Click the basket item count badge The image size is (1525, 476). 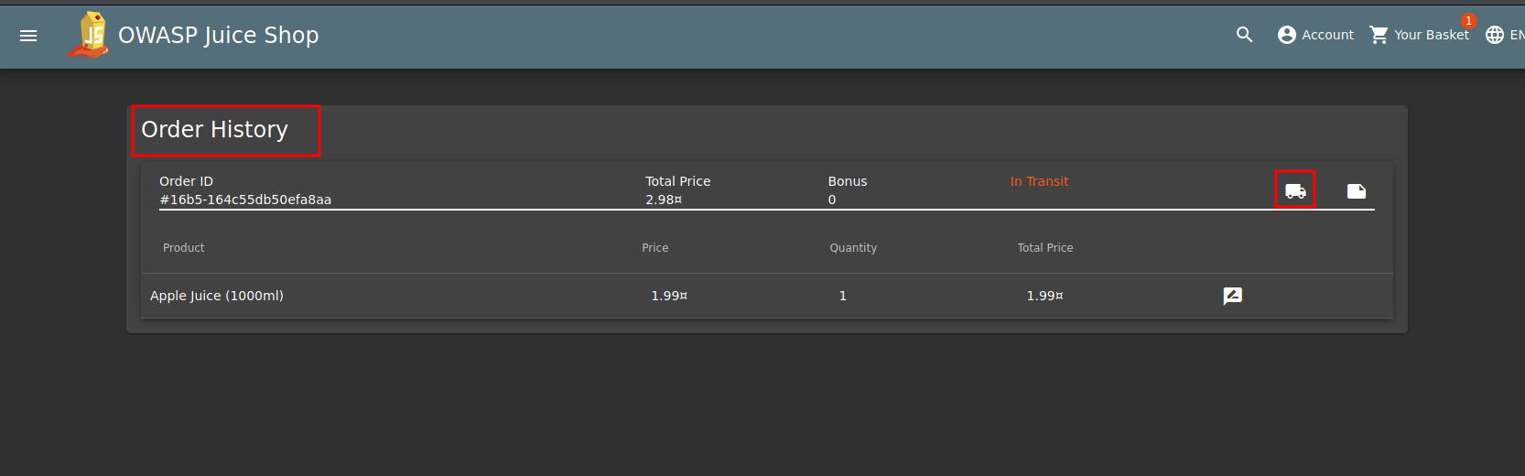[1468, 21]
